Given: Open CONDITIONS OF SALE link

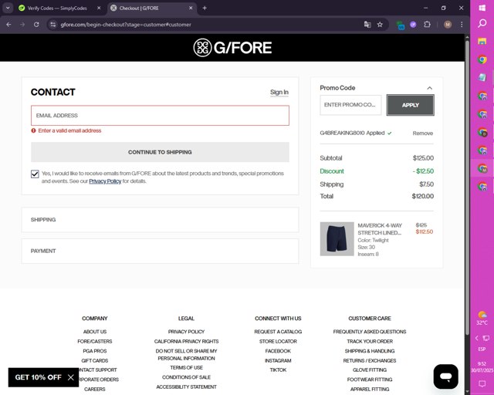Looking at the screenshot, I should pos(186,377).
